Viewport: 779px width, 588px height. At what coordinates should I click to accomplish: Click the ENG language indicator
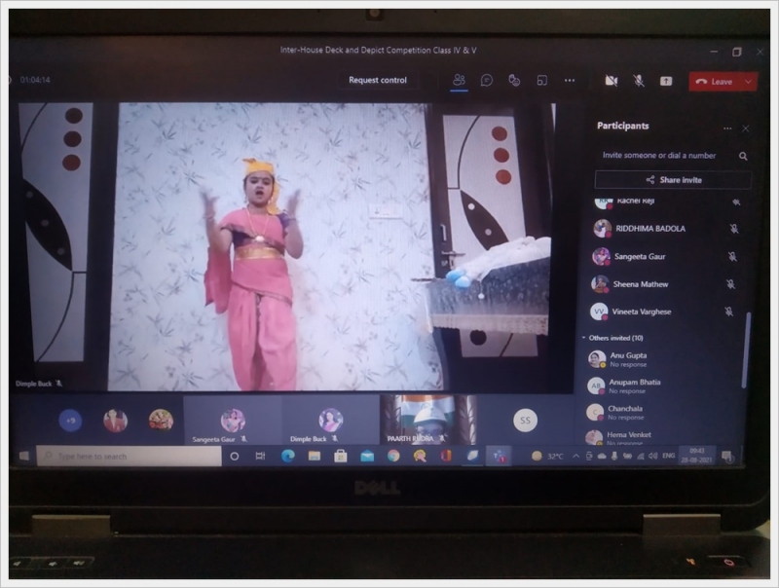[669, 456]
